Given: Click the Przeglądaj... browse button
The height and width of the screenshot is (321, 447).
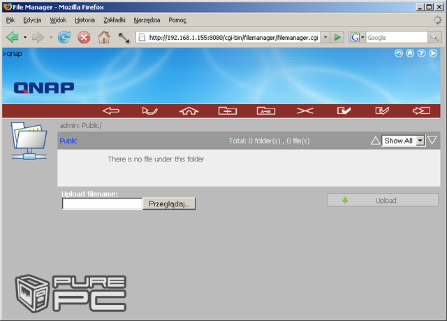Looking at the screenshot, I should point(170,204).
